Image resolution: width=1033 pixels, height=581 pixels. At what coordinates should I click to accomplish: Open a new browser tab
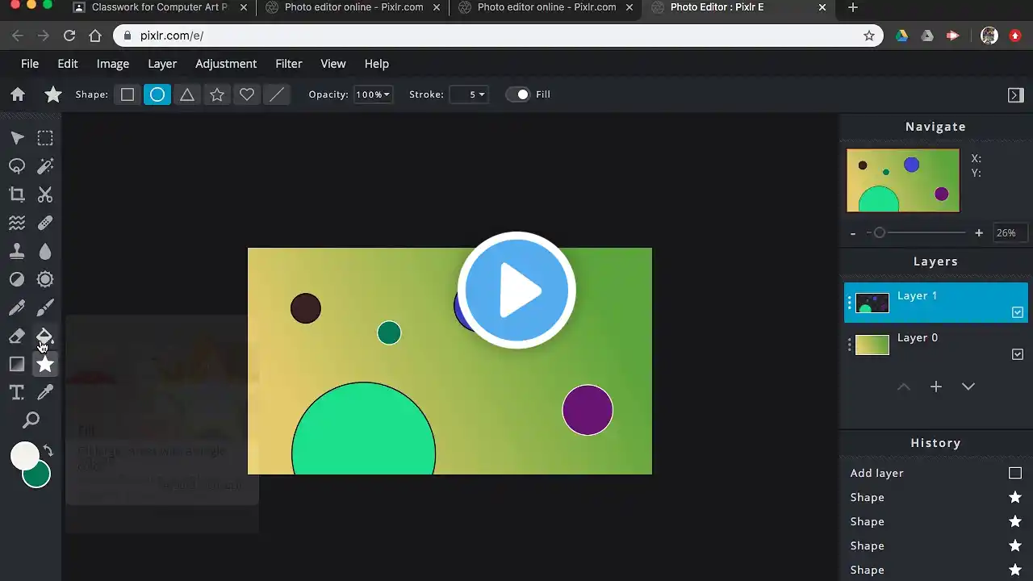tap(853, 7)
